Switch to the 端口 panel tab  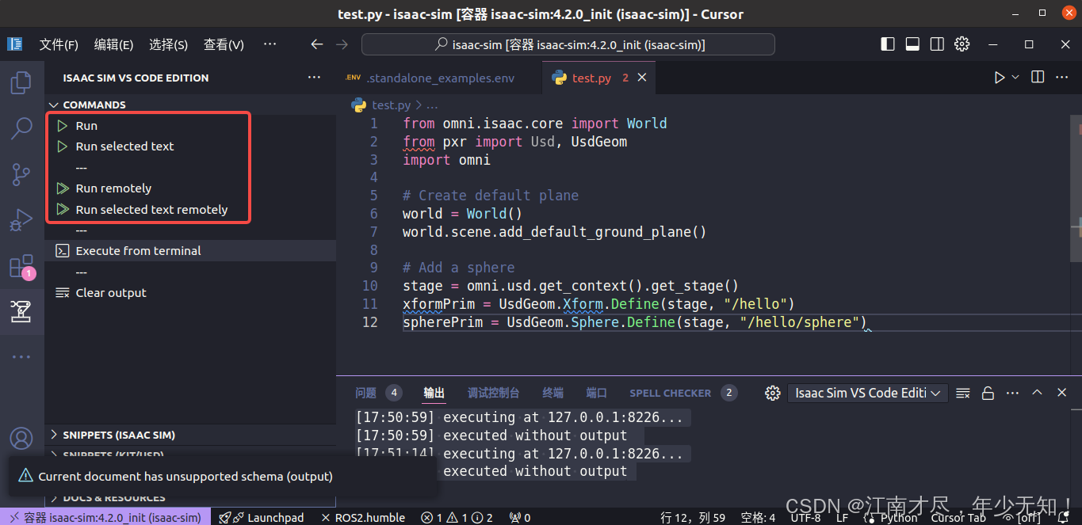click(596, 393)
